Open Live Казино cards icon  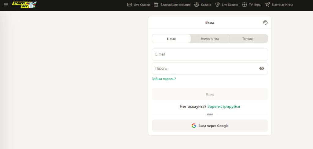(x=217, y=5)
